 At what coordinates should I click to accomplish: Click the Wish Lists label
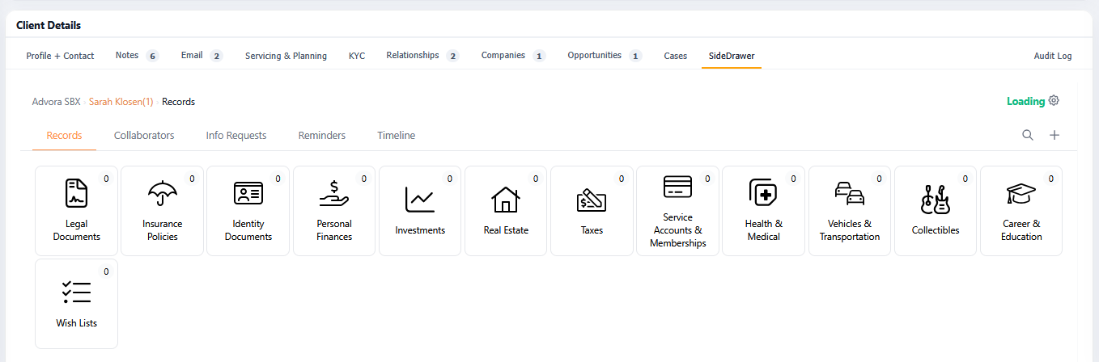pyautogui.click(x=77, y=323)
